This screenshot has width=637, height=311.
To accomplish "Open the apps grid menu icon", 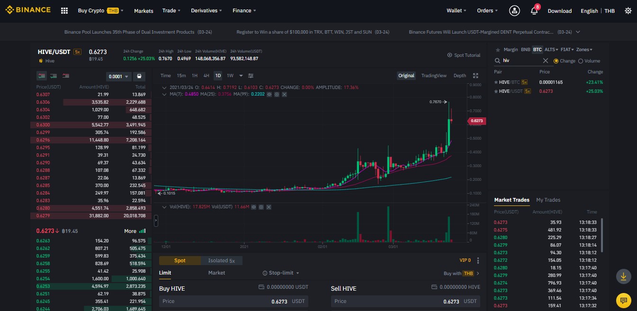I will [x=64, y=10].
